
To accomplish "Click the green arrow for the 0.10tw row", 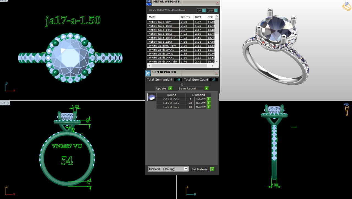I will (x=209, y=103).
